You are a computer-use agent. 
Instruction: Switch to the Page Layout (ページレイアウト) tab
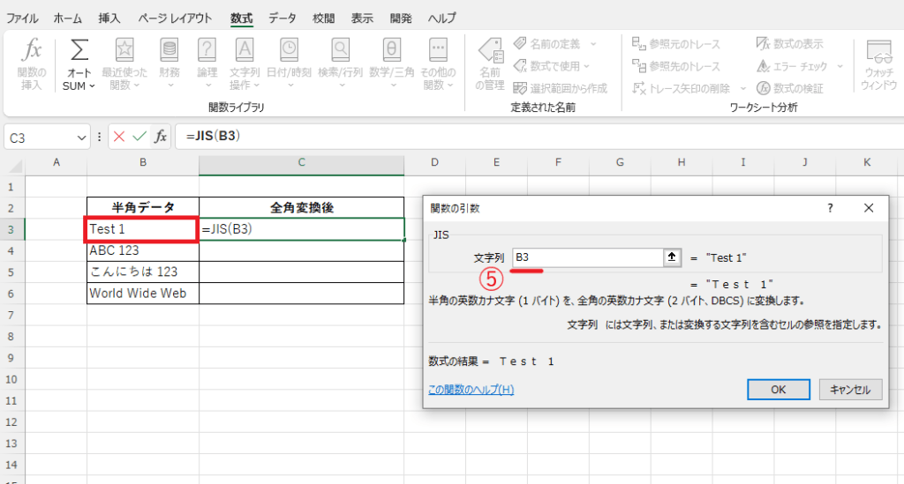[175, 19]
